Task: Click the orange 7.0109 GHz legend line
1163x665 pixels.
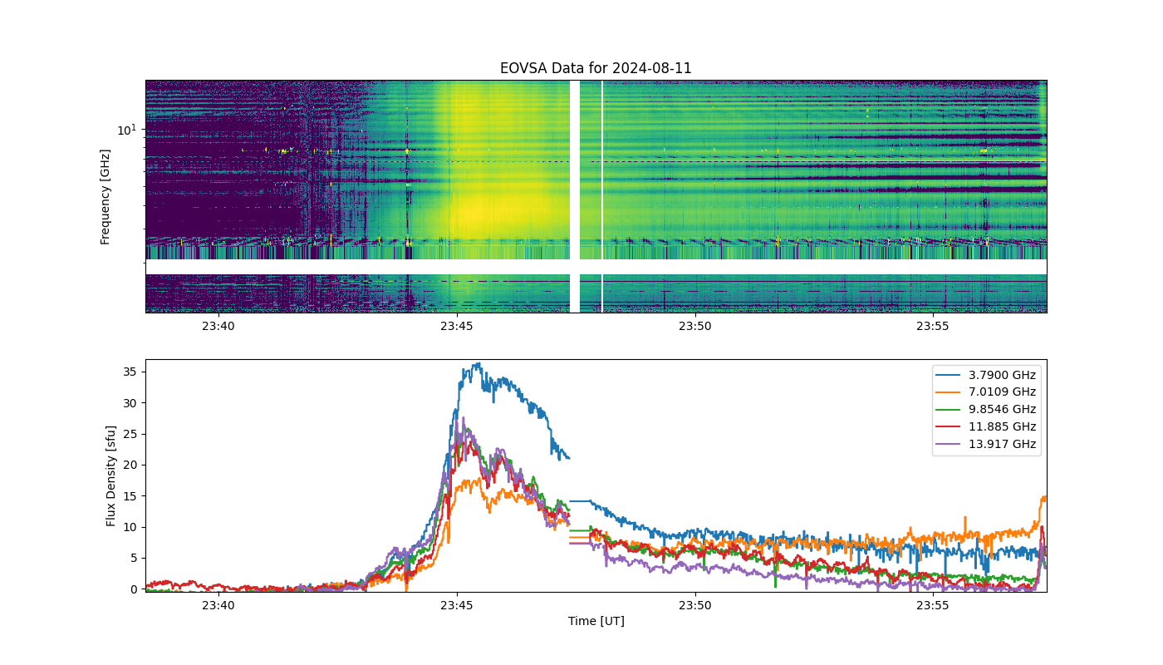Action: pyautogui.click(x=950, y=392)
